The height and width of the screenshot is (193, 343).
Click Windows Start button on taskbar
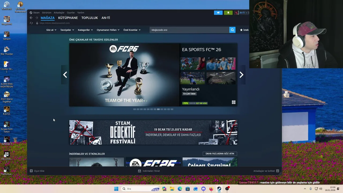coord(116,189)
